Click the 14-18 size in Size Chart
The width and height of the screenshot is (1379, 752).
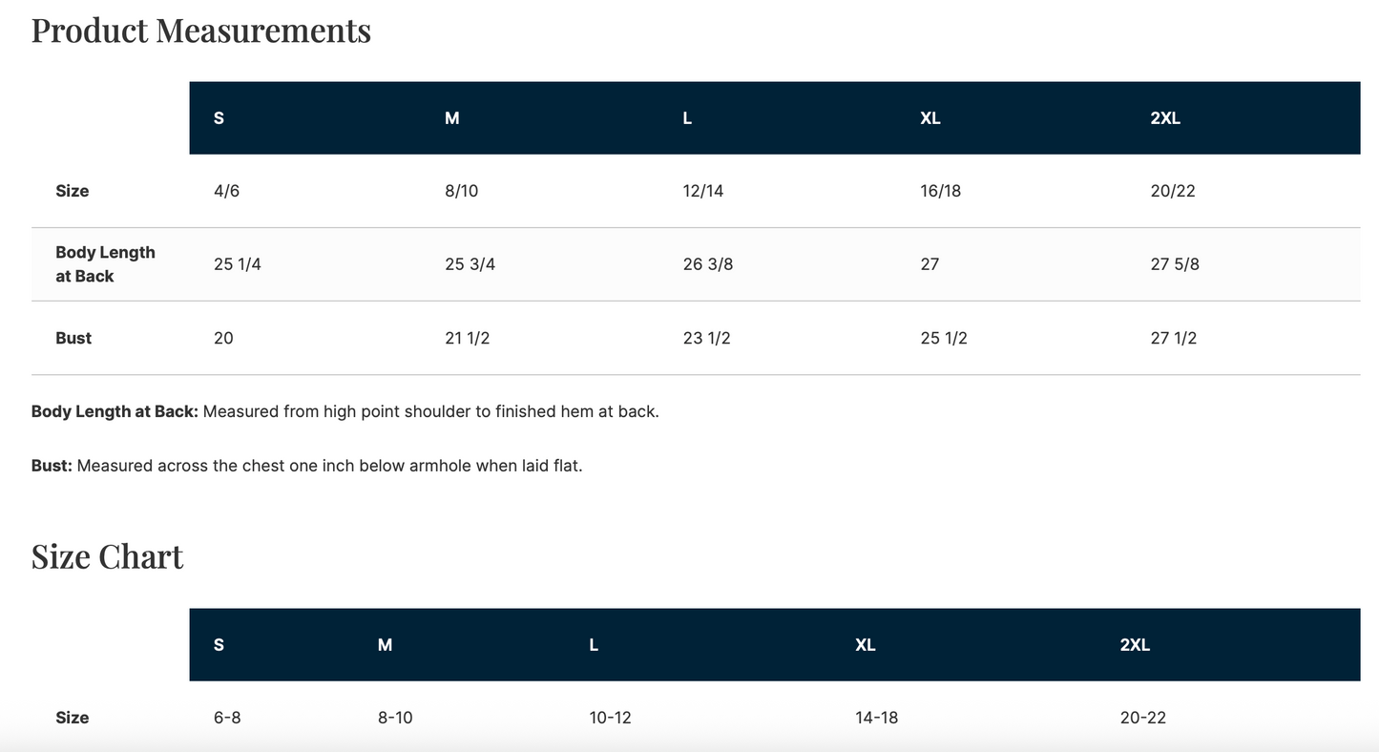(876, 718)
